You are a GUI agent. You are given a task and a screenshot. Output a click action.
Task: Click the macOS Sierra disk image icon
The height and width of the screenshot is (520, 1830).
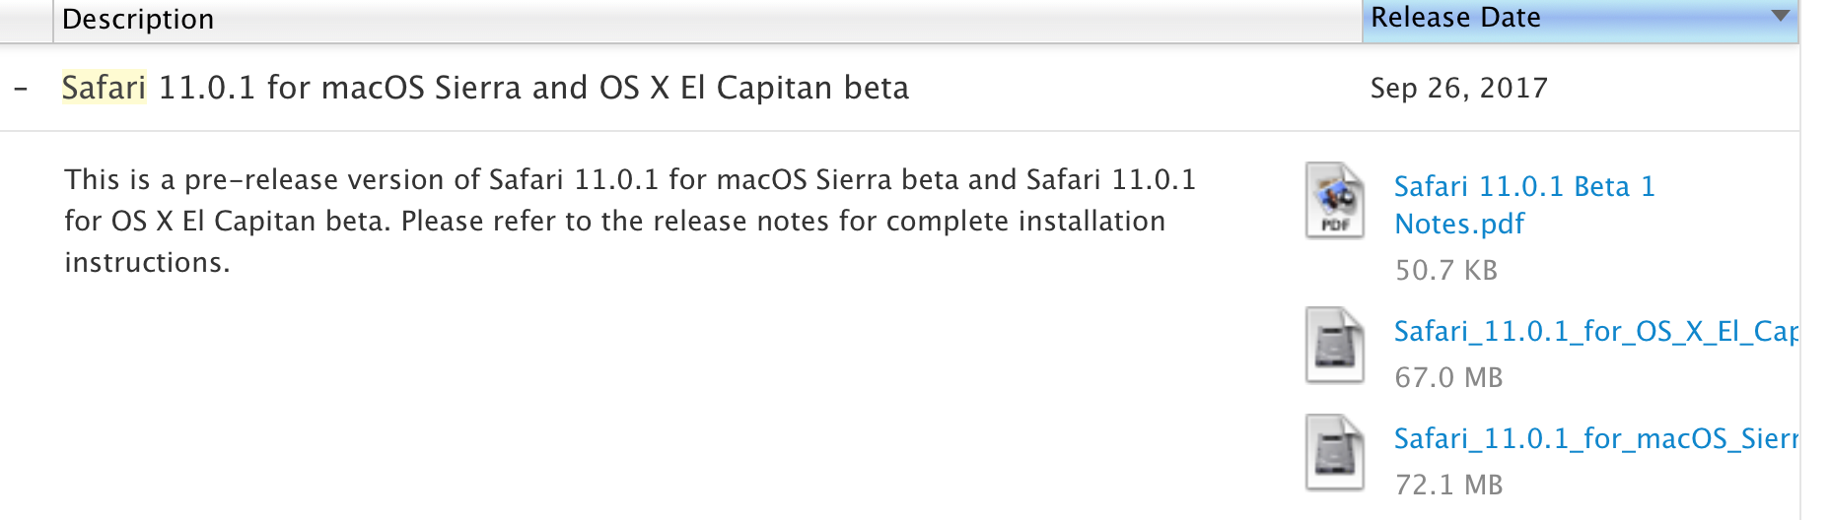coord(1335,452)
